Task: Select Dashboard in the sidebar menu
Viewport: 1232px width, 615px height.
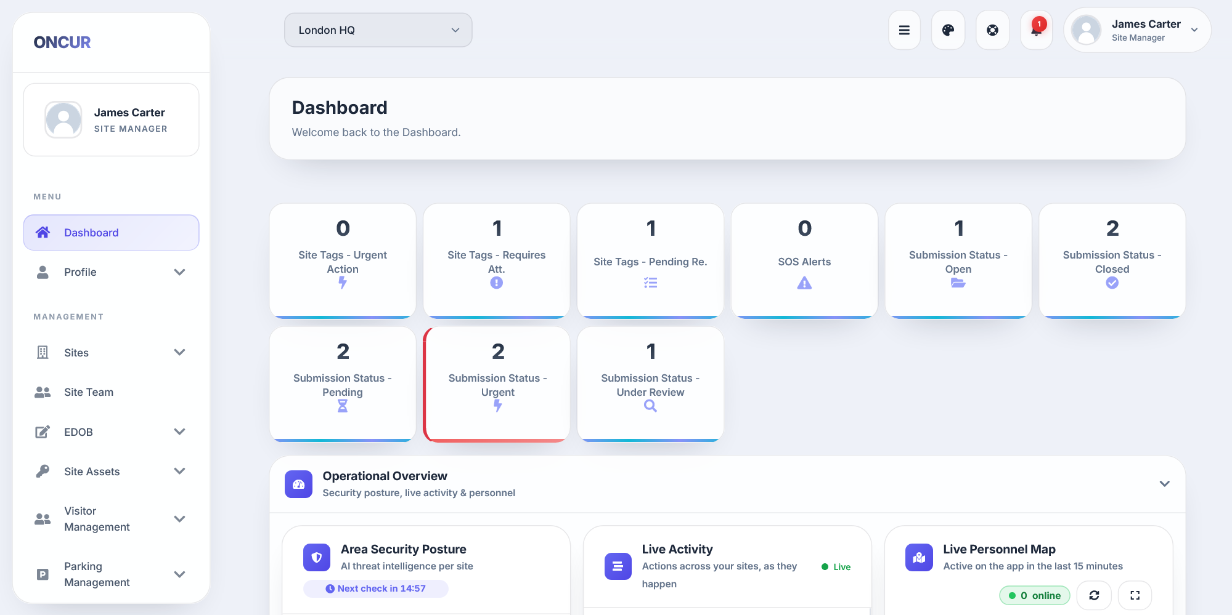Action: (x=111, y=233)
